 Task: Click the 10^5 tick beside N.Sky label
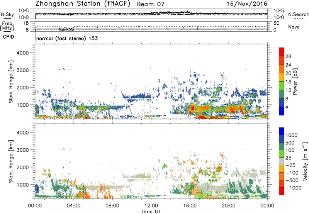point(24,10)
